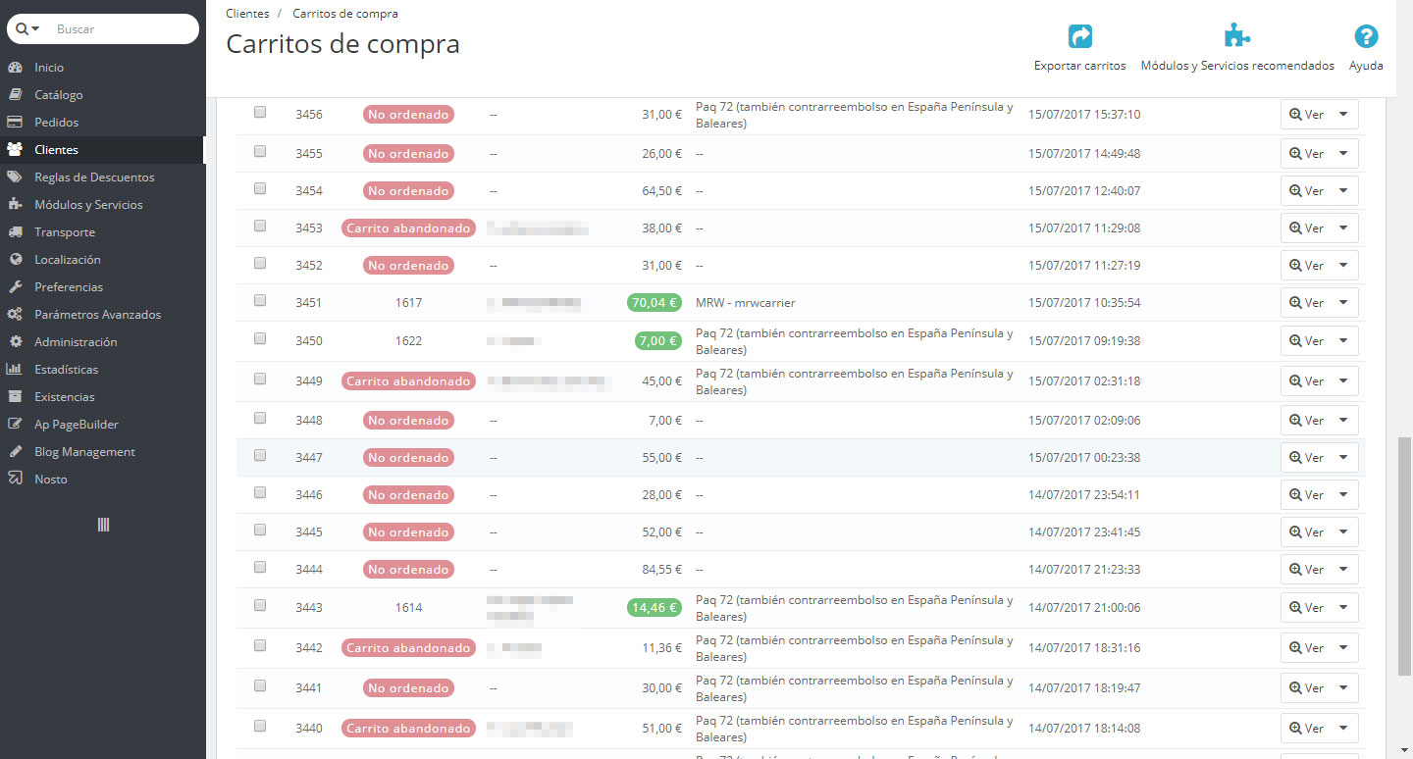Click the Existencias archive icon
This screenshot has width=1413, height=759.
pyautogui.click(x=15, y=397)
